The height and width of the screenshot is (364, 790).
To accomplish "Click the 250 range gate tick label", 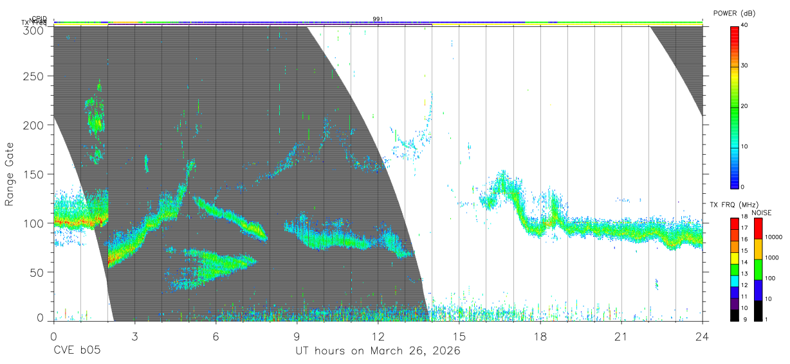I will (x=34, y=76).
